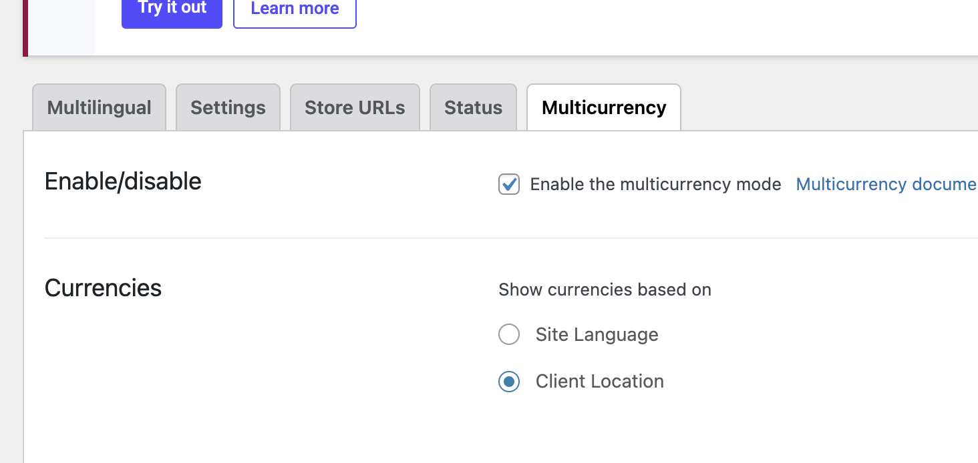Click the Currencies section heading
The width and height of the screenshot is (978, 463).
coord(103,288)
